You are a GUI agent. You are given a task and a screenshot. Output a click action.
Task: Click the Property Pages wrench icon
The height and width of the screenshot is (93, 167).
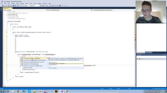pos(142,59)
